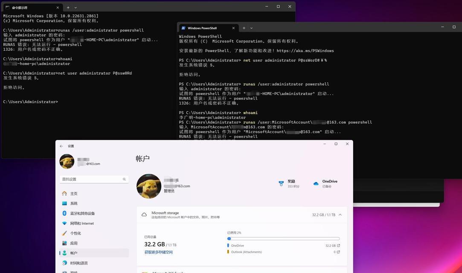This screenshot has height=273, width=462.
Task: Add new tab in PowerShell window
Action: (244, 28)
